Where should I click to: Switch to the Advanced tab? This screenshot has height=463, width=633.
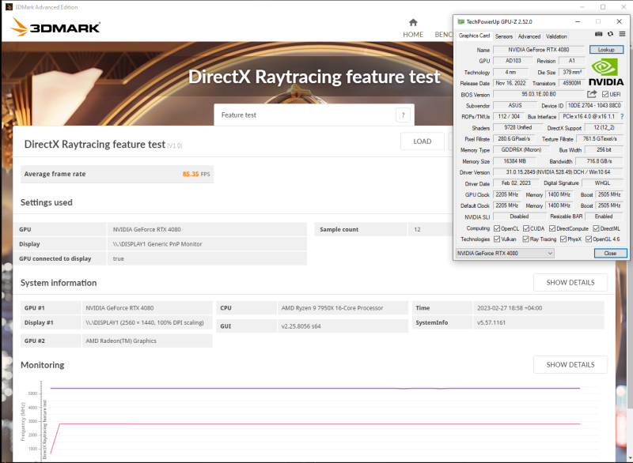[x=529, y=36]
